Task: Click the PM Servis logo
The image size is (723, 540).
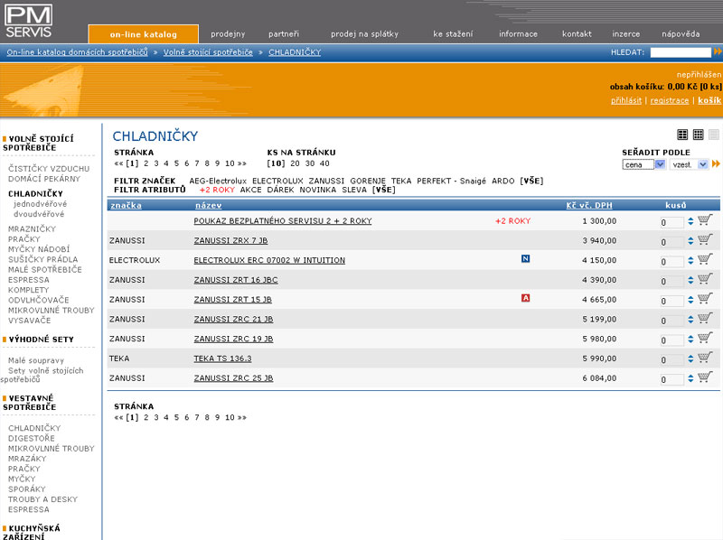Action: click(28, 21)
